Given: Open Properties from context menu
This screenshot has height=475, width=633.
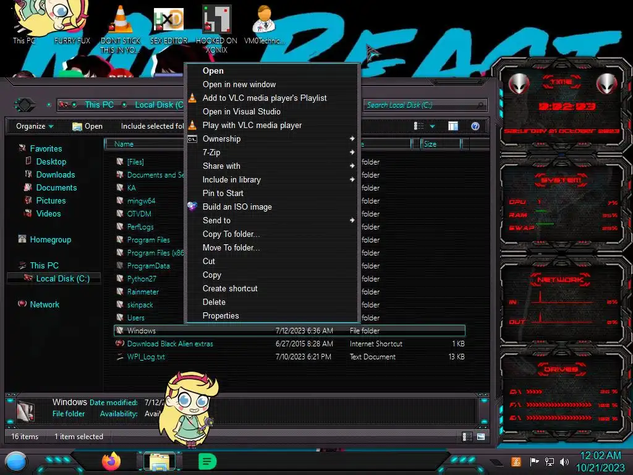Looking at the screenshot, I should tap(271, 316).
